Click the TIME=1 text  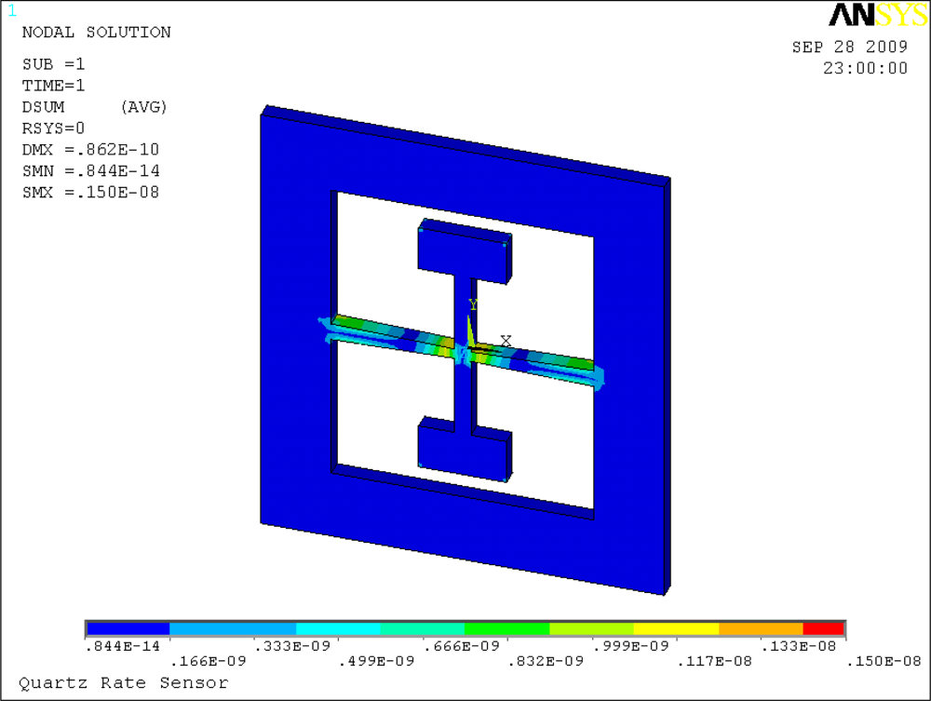point(53,86)
